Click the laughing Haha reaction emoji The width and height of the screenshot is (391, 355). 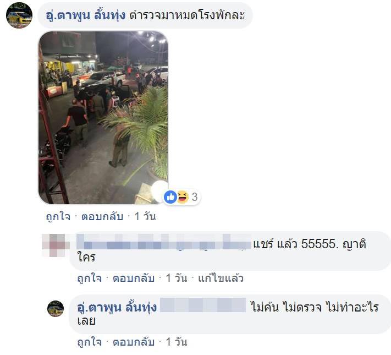point(183,197)
